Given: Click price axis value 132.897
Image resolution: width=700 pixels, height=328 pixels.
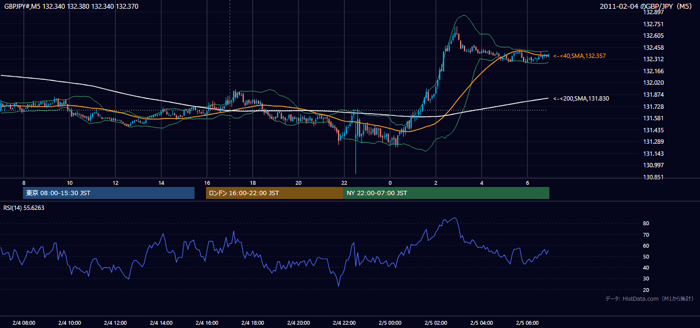Looking at the screenshot, I should coord(653,12).
